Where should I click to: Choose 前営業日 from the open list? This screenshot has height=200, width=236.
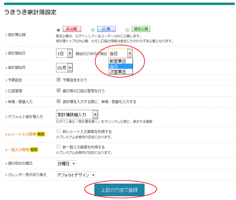121,61
